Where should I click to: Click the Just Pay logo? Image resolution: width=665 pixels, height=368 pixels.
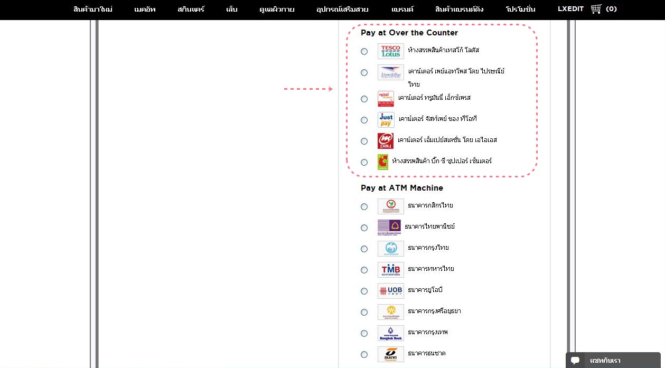pyautogui.click(x=386, y=120)
